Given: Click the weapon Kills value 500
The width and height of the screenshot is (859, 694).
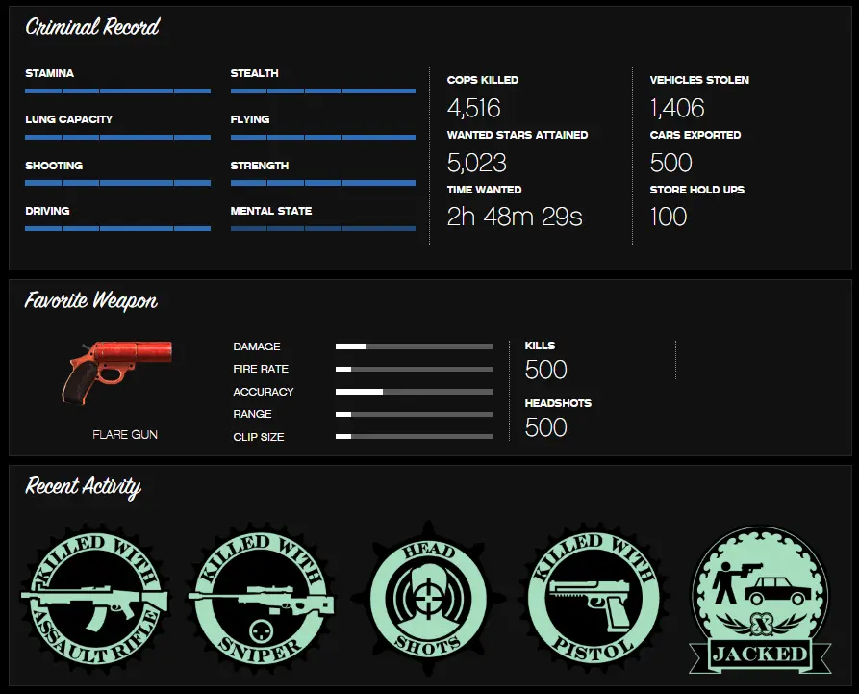Looking at the screenshot, I should (x=545, y=370).
